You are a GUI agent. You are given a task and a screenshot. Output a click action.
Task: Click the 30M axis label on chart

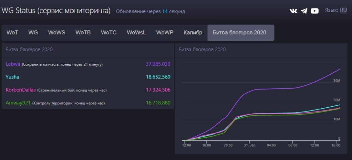point(337,81)
